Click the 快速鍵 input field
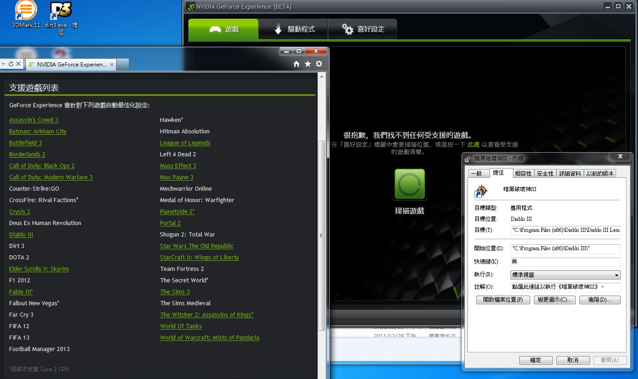Viewport: 638px width, 379px height. click(x=565, y=262)
